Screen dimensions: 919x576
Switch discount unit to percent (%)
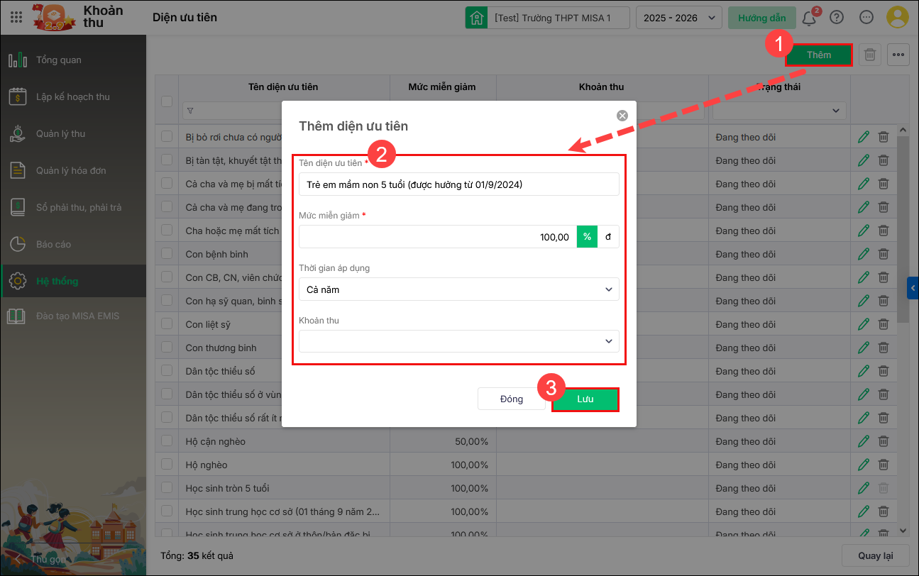(x=587, y=237)
